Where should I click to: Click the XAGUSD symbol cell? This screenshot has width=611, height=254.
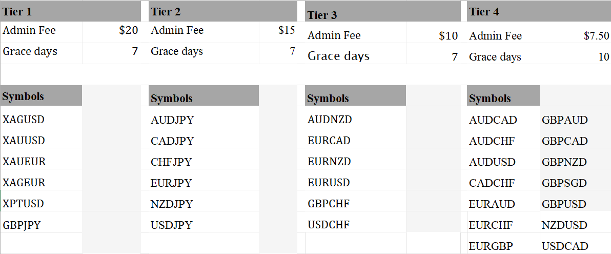click(x=24, y=120)
